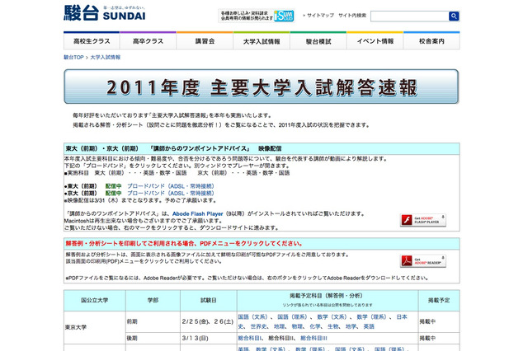Open the 東大（前期） broadband video link
This screenshot has width=528, height=351.
(171, 186)
